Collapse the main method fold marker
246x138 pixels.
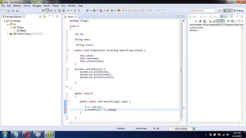68,101
